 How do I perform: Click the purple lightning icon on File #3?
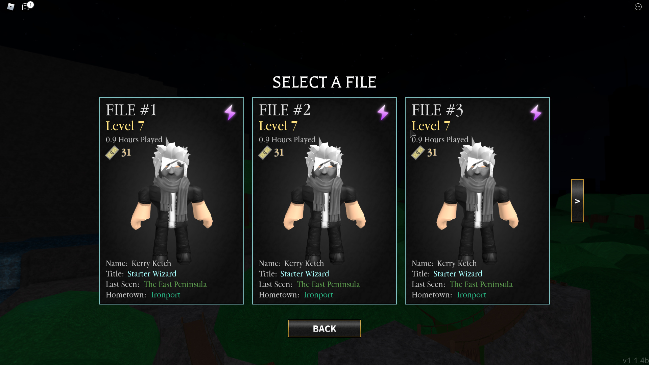tap(536, 113)
